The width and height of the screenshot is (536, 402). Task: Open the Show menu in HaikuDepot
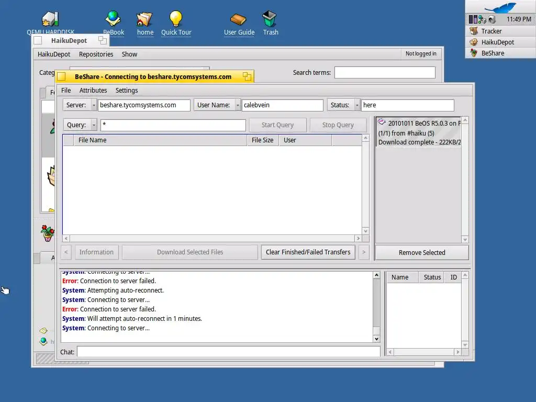tap(129, 54)
